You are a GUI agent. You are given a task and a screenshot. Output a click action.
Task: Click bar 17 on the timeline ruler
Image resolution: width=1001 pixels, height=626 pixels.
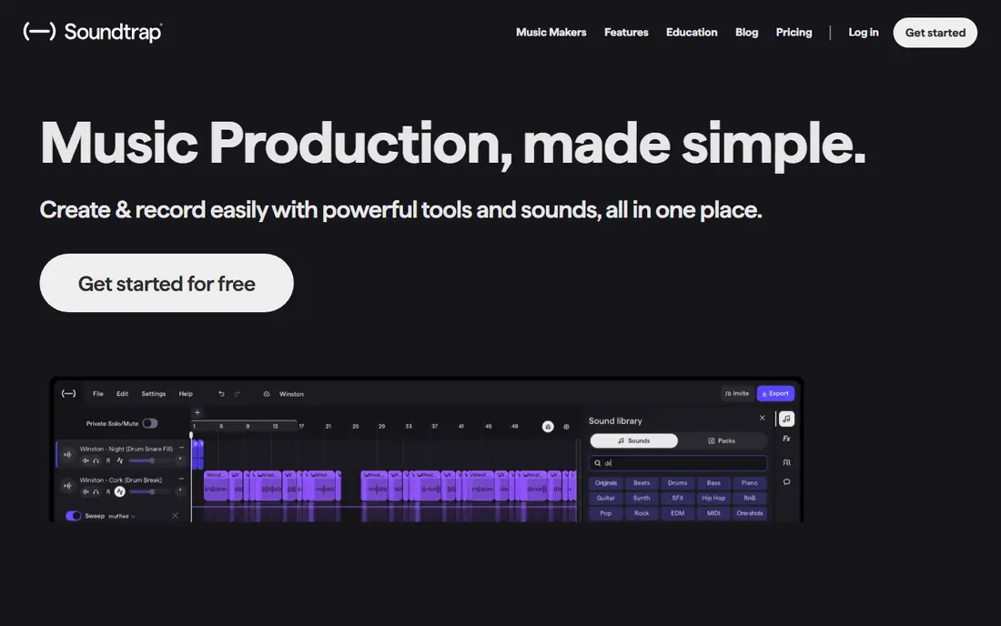point(301,426)
